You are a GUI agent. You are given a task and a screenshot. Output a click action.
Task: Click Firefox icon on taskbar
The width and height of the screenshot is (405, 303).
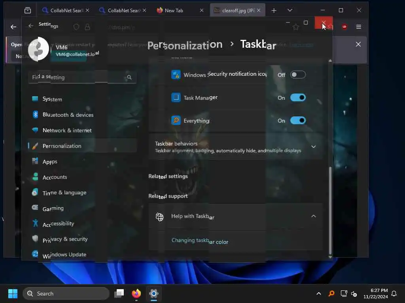[136, 293]
